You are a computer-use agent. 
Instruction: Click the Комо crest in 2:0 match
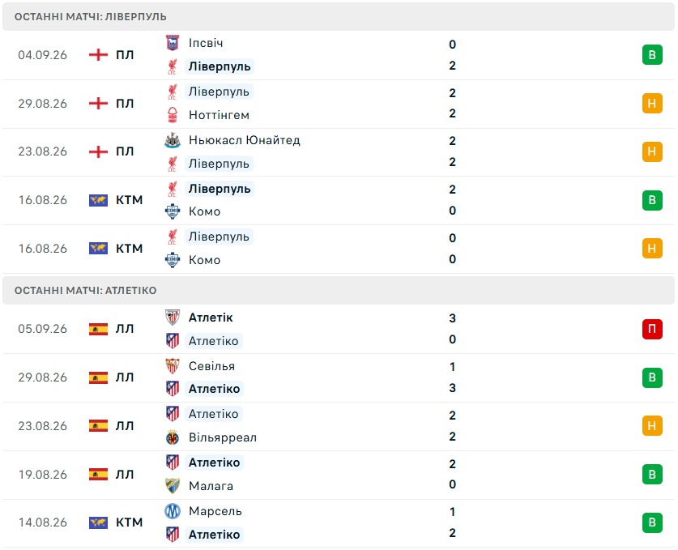173,211
